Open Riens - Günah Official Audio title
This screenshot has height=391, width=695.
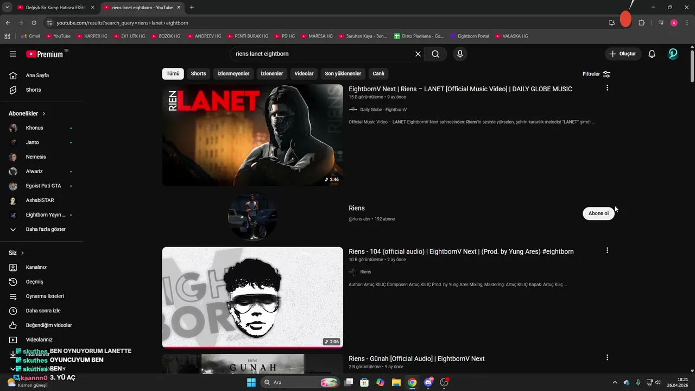tap(416, 358)
